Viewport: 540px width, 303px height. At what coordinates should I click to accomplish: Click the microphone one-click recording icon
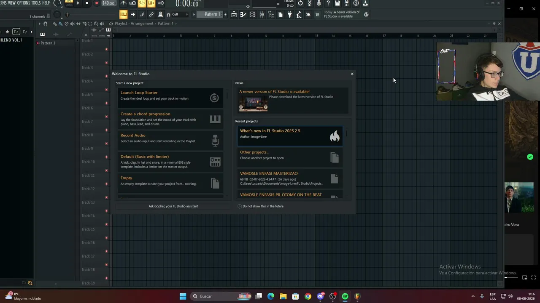319,3
